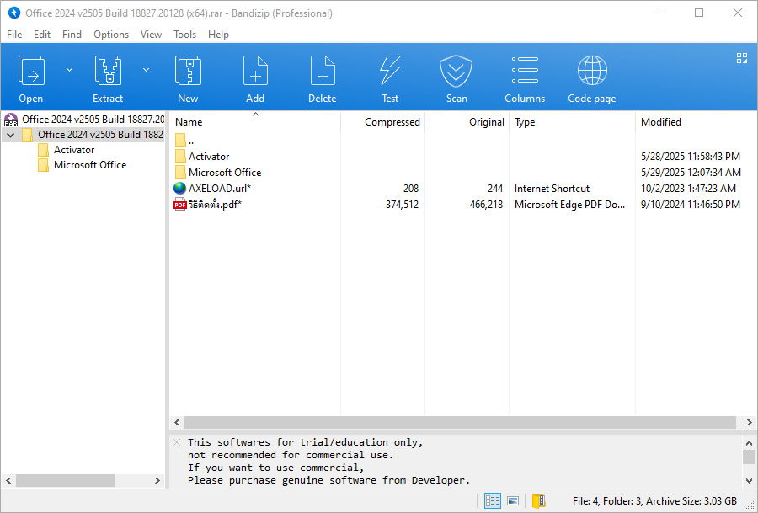The width and height of the screenshot is (758, 513).
Task: Open the Help menu
Action: pyautogui.click(x=218, y=35)
